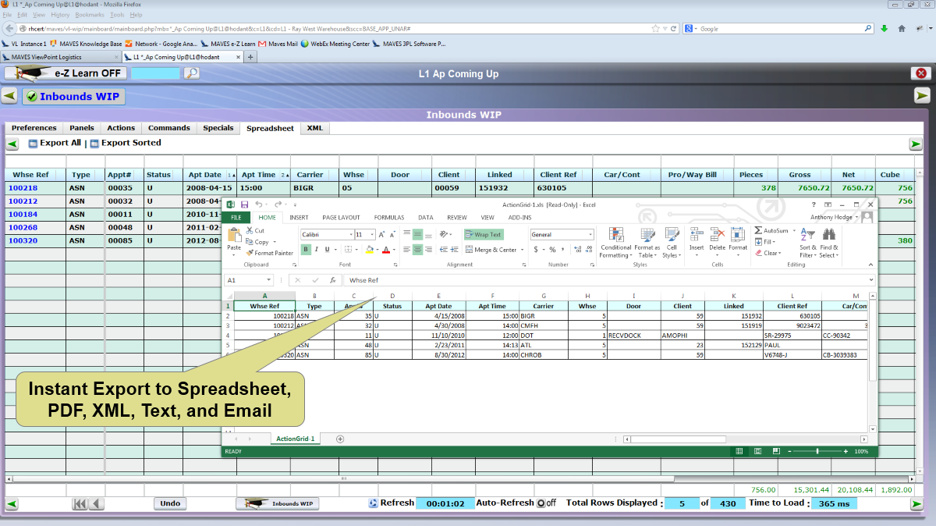
Task: Open a new Firefox tab with plus
Action: (250, 57)
